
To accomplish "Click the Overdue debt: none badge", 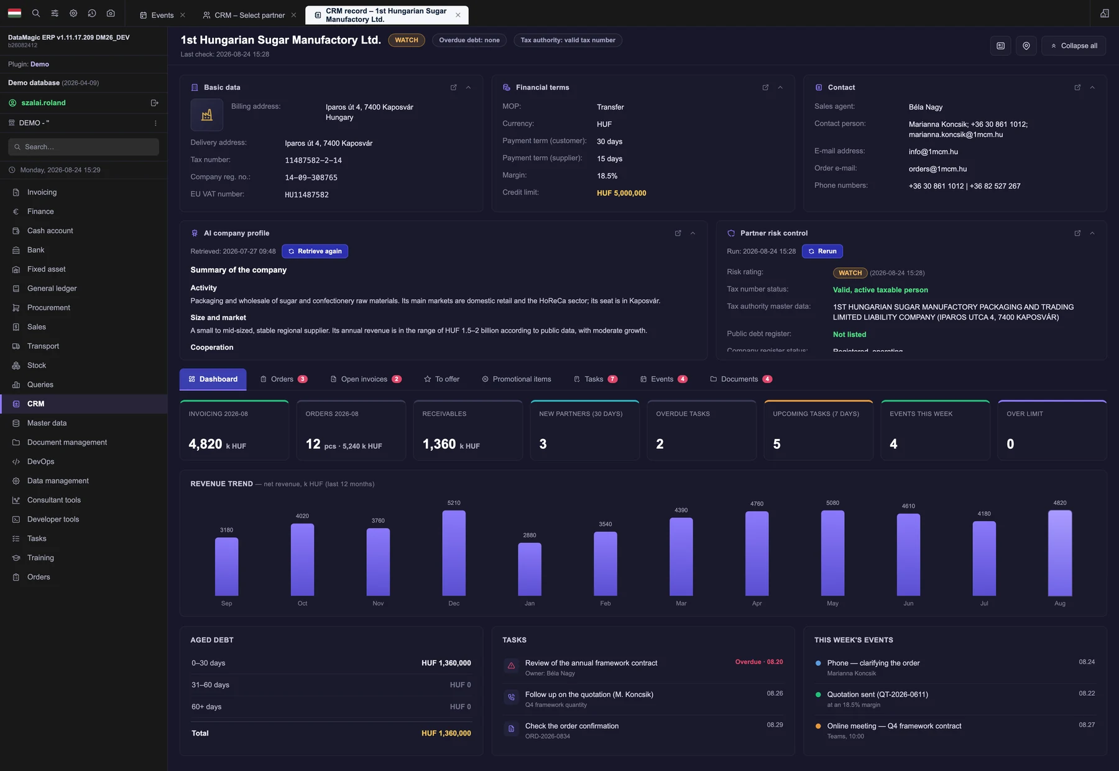I will (469, 40).
